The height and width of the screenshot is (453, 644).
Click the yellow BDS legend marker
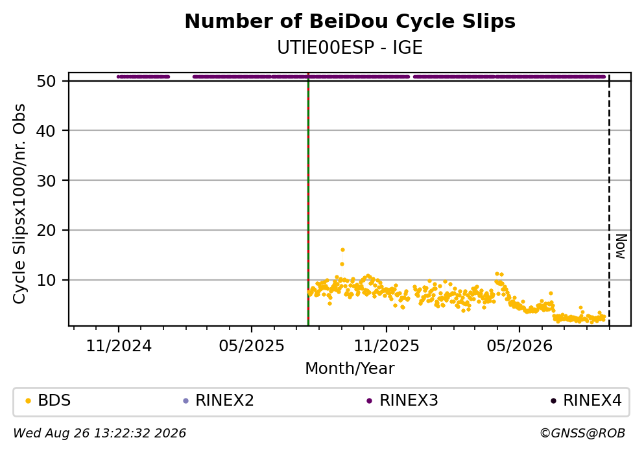click(x=28, y=401)
